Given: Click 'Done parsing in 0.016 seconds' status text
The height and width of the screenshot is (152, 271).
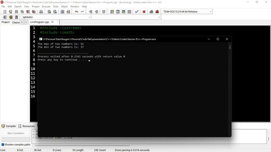Looking at the screenshot, I should tap(132, 150).
